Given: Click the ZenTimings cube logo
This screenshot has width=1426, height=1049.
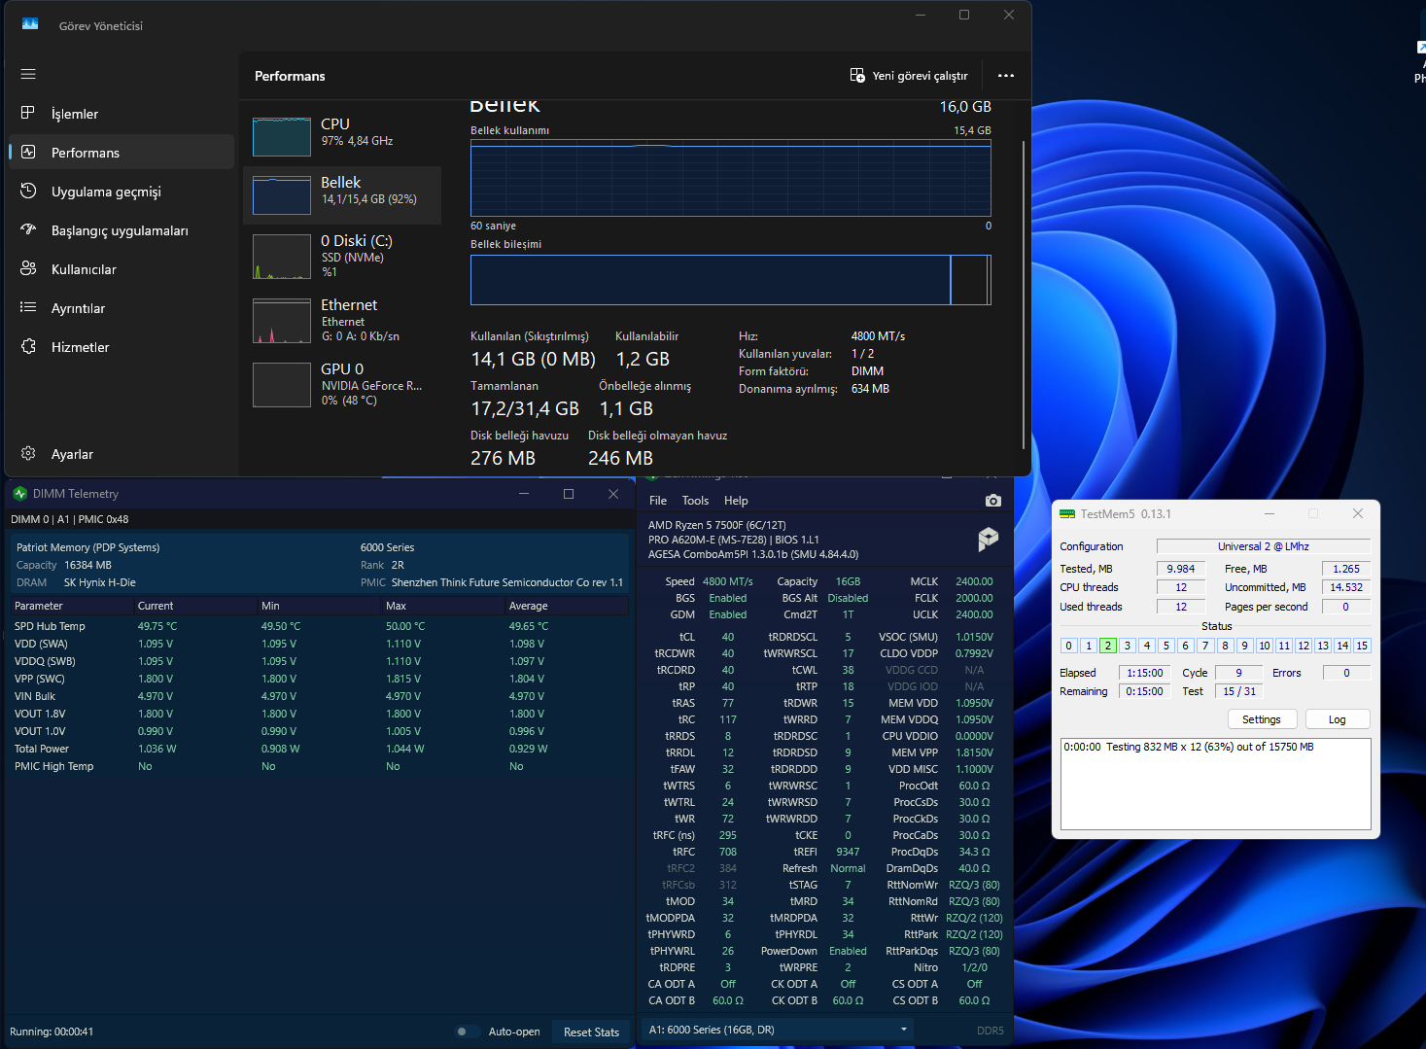Looking at the screenshot, I should click(988, 539).
